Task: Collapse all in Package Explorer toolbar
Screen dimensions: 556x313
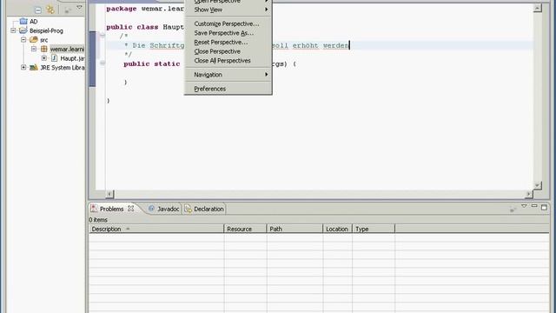Action: (38, 10)
